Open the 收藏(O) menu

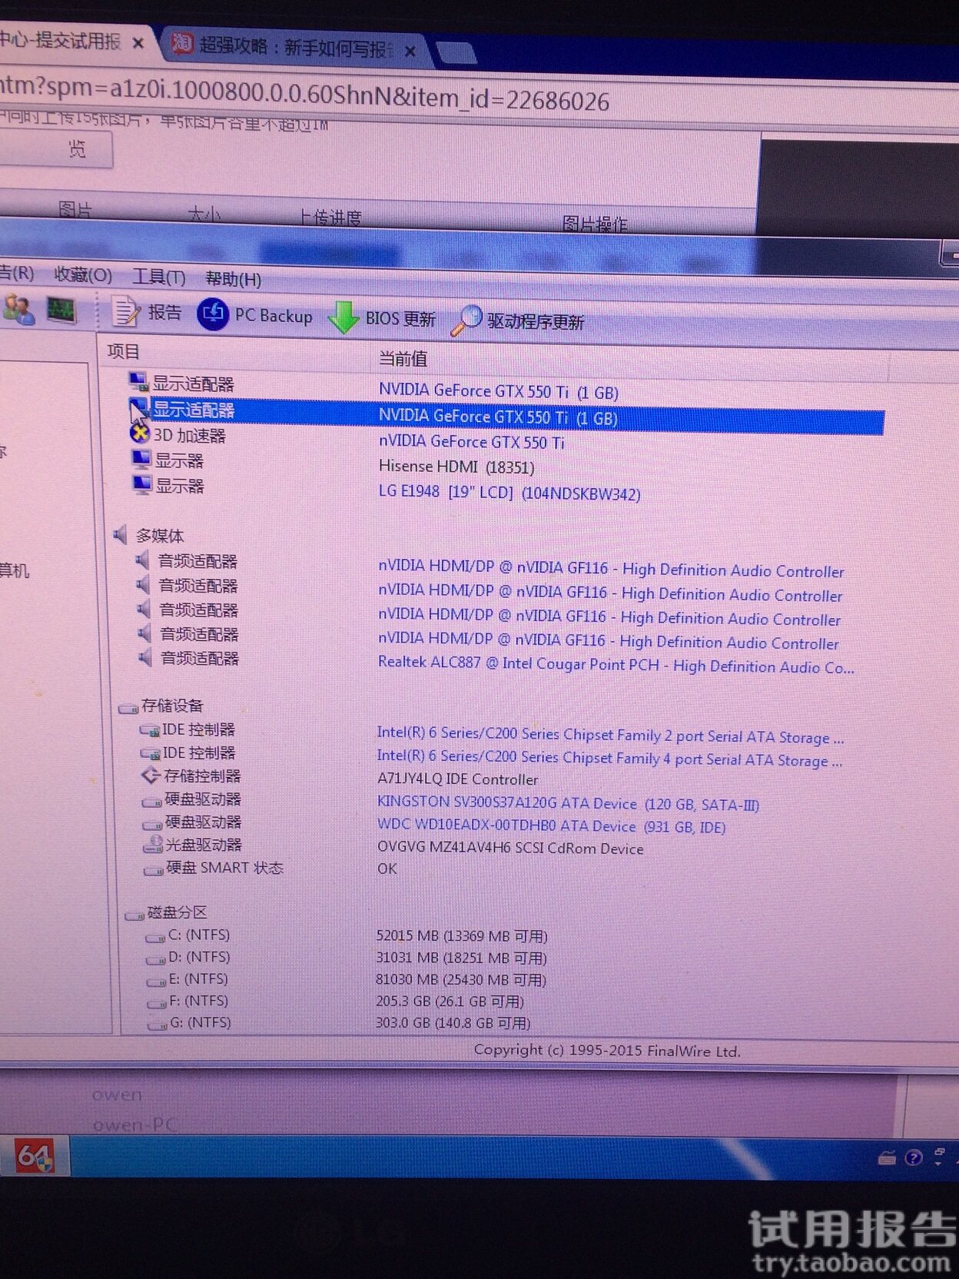pos(83,274)
